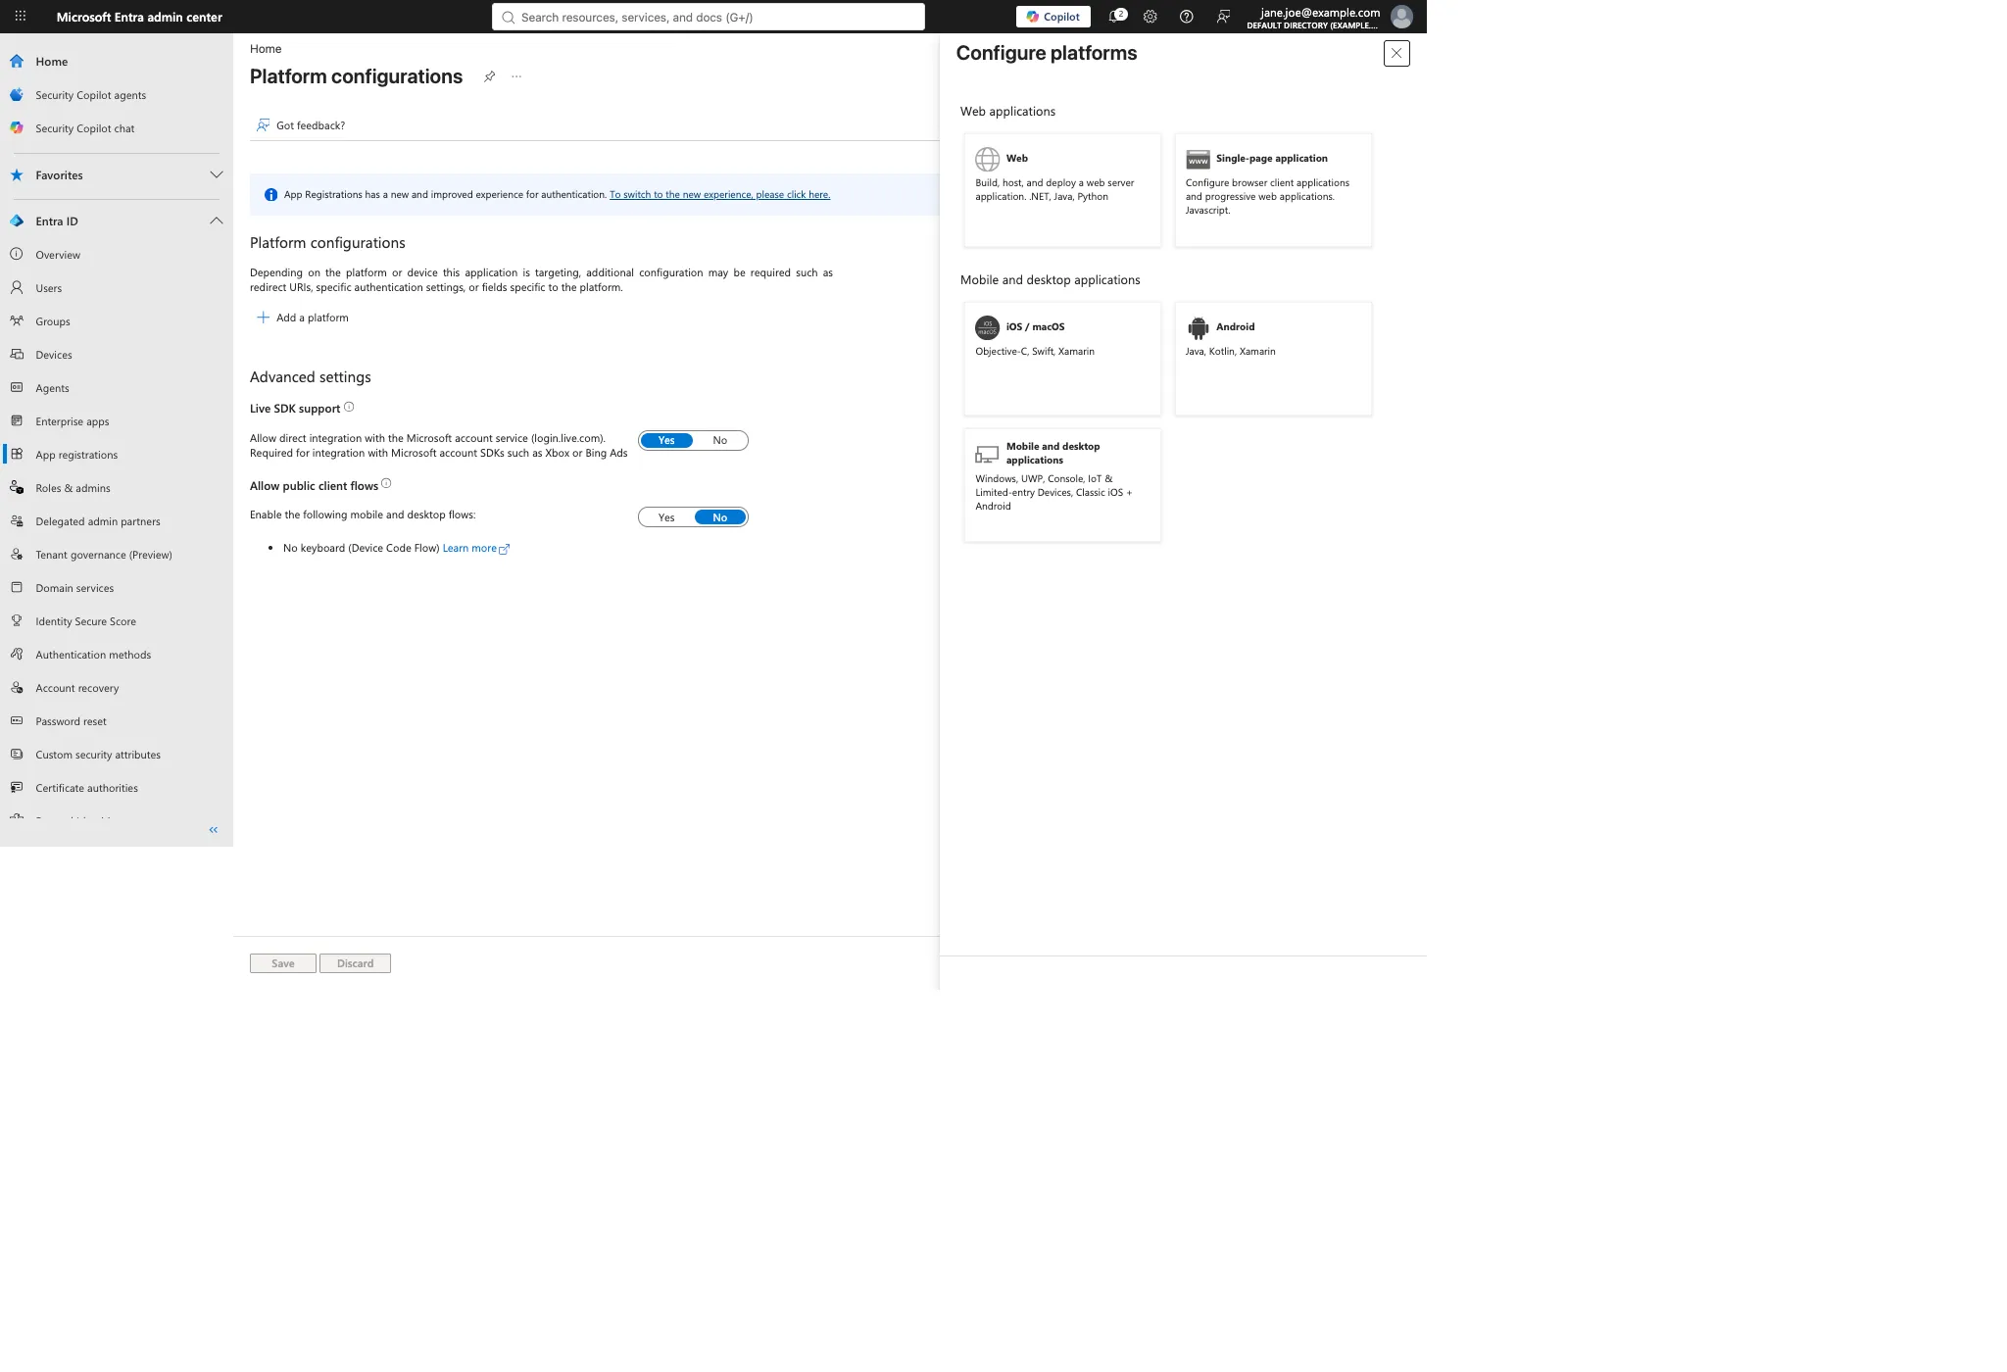
Task: Open Tenant governance (Preview) in sidebar
Action: coord(117,555)
